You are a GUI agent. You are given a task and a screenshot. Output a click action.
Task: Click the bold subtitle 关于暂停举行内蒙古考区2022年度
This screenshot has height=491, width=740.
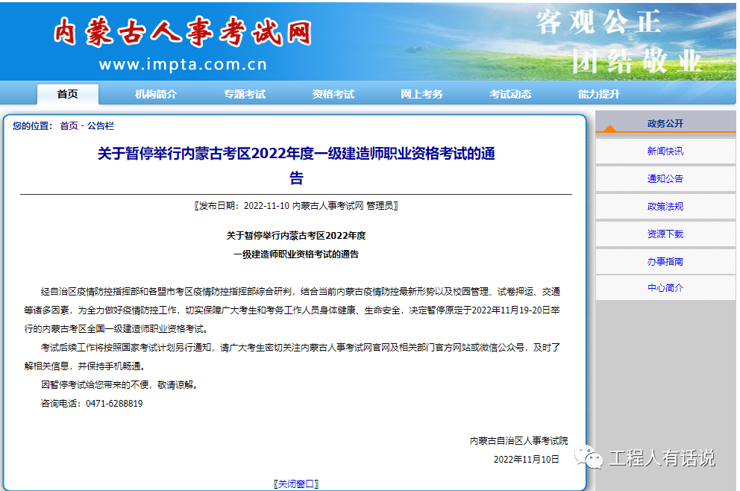point(296,236)
